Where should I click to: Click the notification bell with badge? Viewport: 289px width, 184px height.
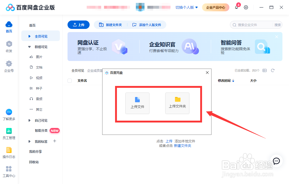pos(237,7)
